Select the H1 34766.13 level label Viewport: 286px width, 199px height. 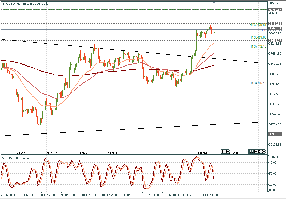[x=258, y=83]
